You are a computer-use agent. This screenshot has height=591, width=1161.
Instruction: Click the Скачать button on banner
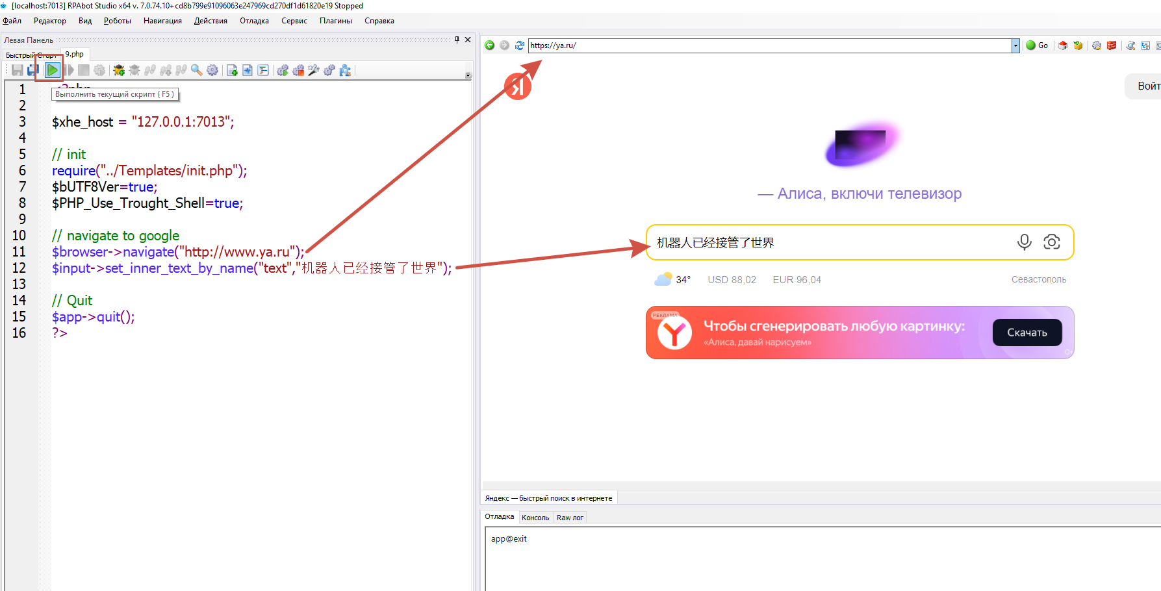coord(1027,333)
